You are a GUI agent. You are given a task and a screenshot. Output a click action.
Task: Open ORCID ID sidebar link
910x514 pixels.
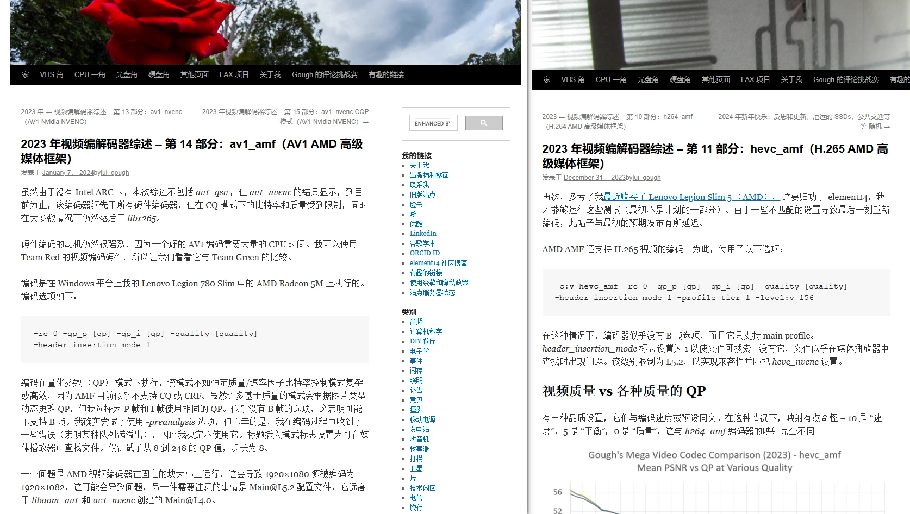click(x=425, y=253)
